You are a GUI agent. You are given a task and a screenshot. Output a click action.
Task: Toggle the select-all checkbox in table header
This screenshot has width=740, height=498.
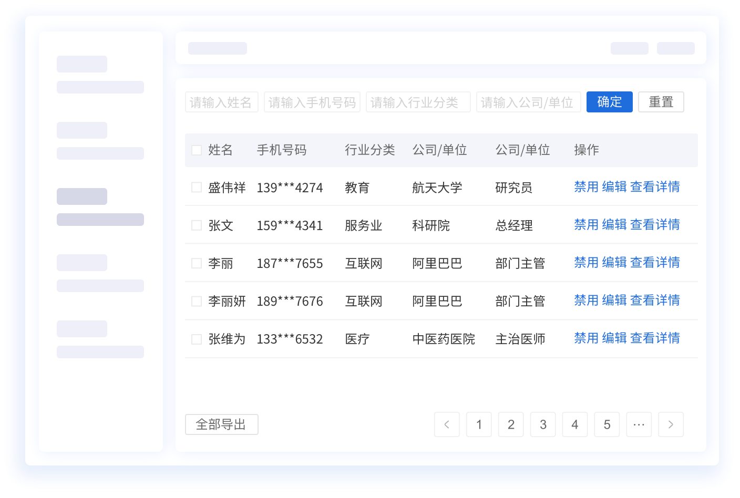[197, 150]
